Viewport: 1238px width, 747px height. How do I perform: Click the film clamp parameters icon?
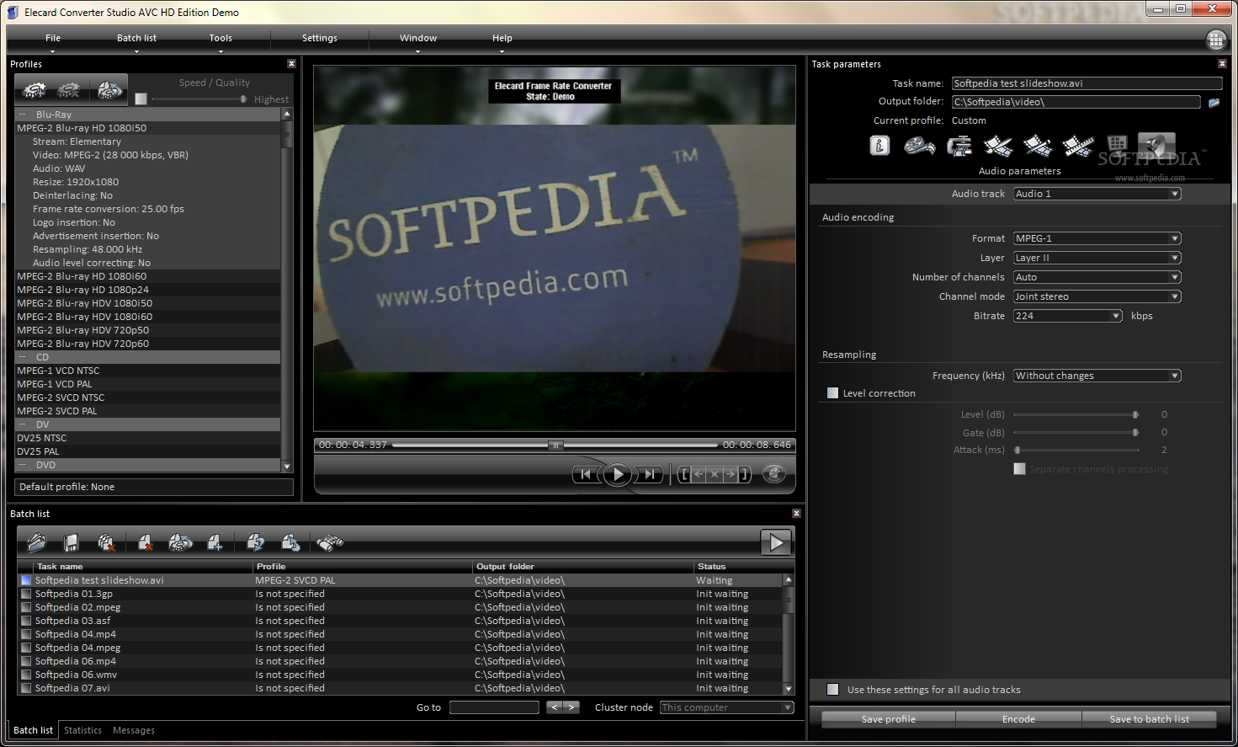[x=959, y=147]
